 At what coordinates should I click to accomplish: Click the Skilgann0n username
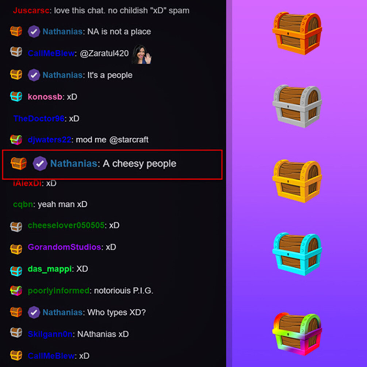click(x=50, y=334)
